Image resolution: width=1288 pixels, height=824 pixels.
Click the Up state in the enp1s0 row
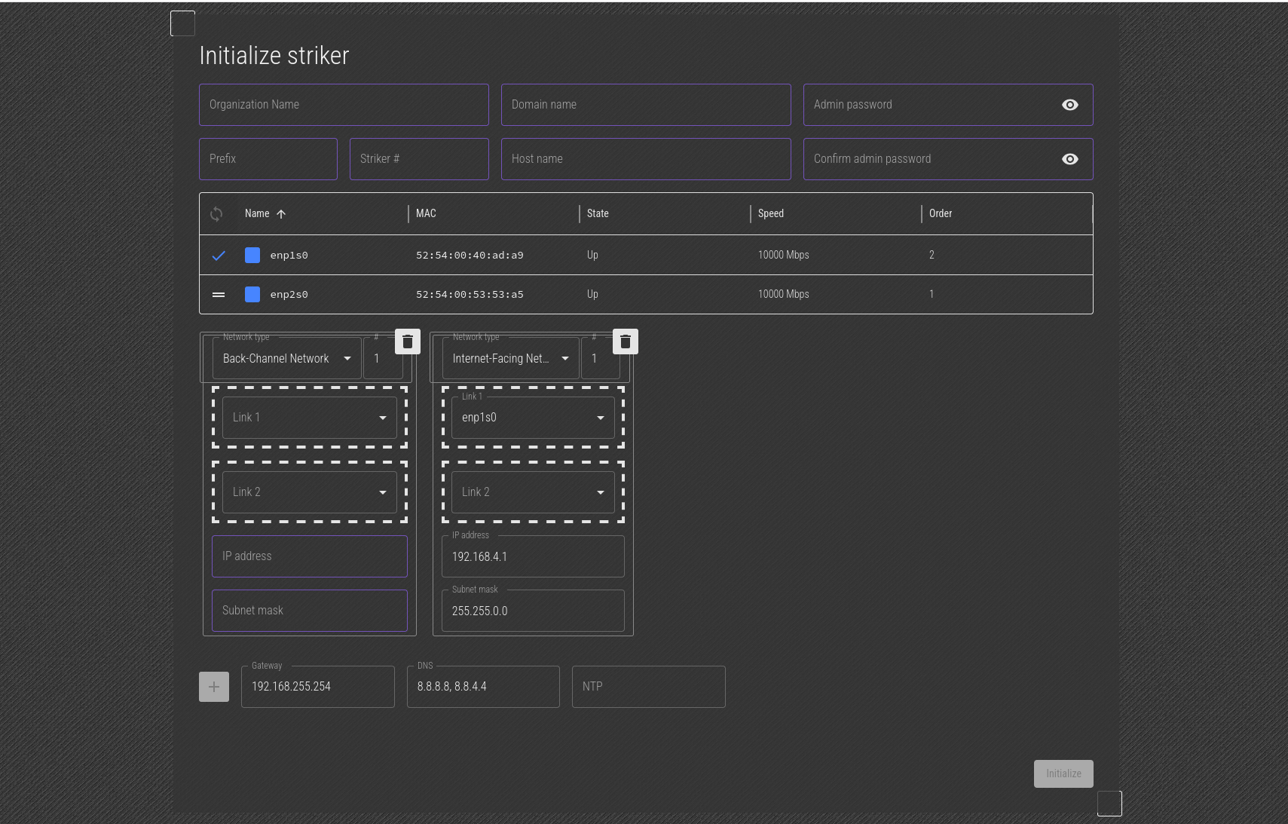[592, 255]
